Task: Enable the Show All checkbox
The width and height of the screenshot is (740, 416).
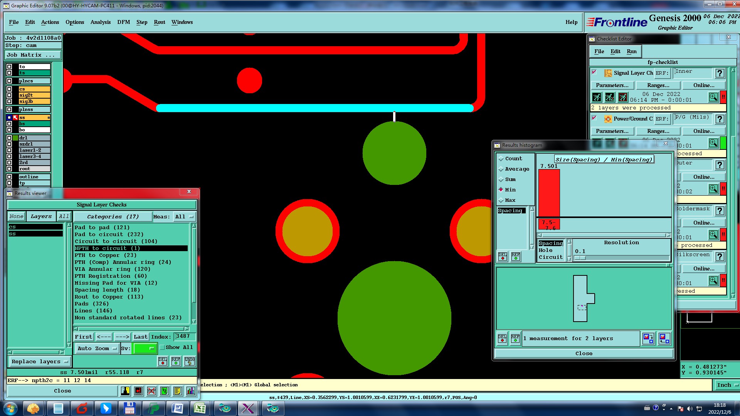Action: 163,347
